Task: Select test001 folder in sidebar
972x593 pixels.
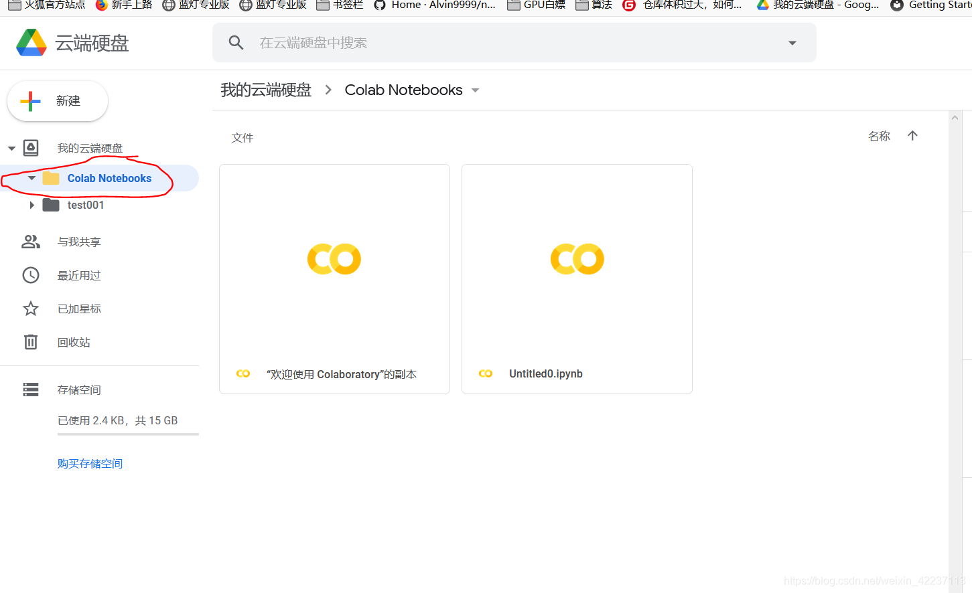Action: click(x=86, y=205)
